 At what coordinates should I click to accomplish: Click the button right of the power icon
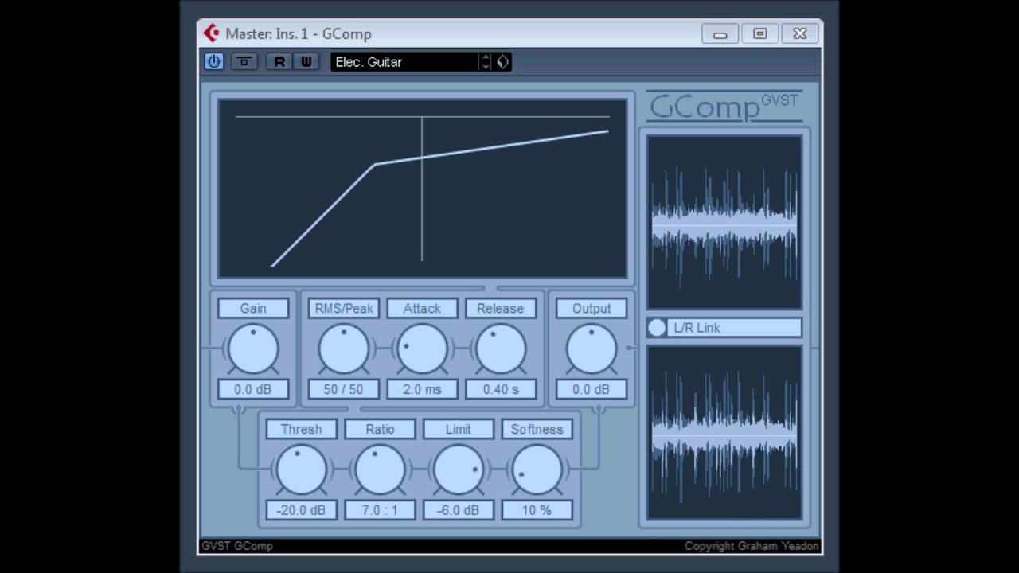244,61
